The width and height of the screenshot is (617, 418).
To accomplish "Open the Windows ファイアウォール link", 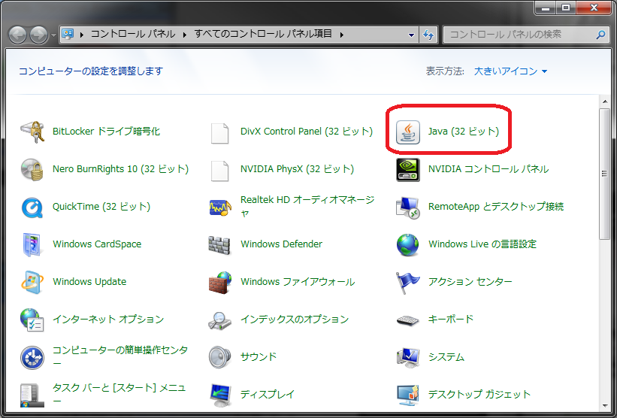I will click(x=298, y=282).
